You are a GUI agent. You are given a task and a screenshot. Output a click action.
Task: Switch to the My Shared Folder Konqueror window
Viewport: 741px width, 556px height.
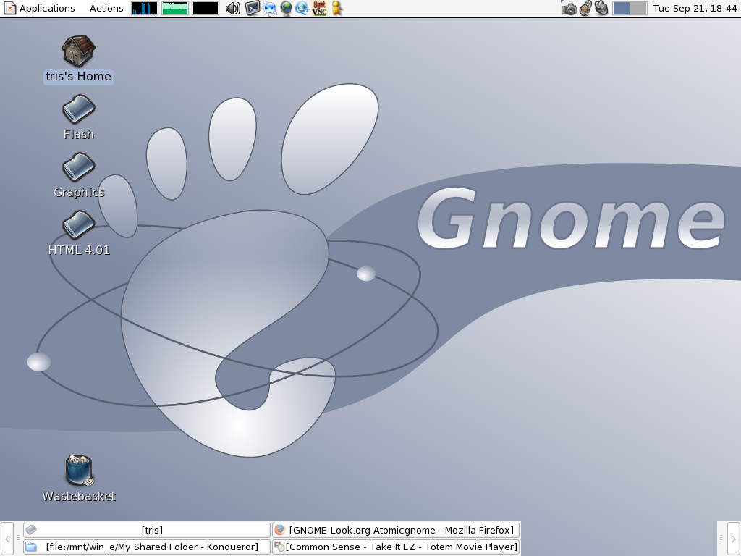[147, 547]
